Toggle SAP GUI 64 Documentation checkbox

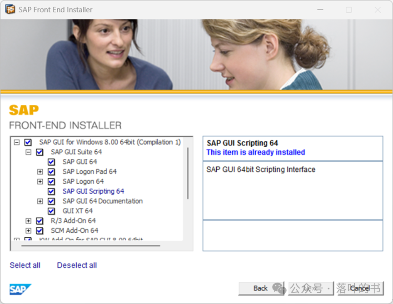click(x=51, y=201)
